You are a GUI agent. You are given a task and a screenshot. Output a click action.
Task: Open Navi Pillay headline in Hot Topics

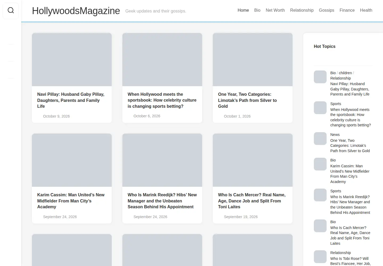pyautogui.click(x=350, y=89)
